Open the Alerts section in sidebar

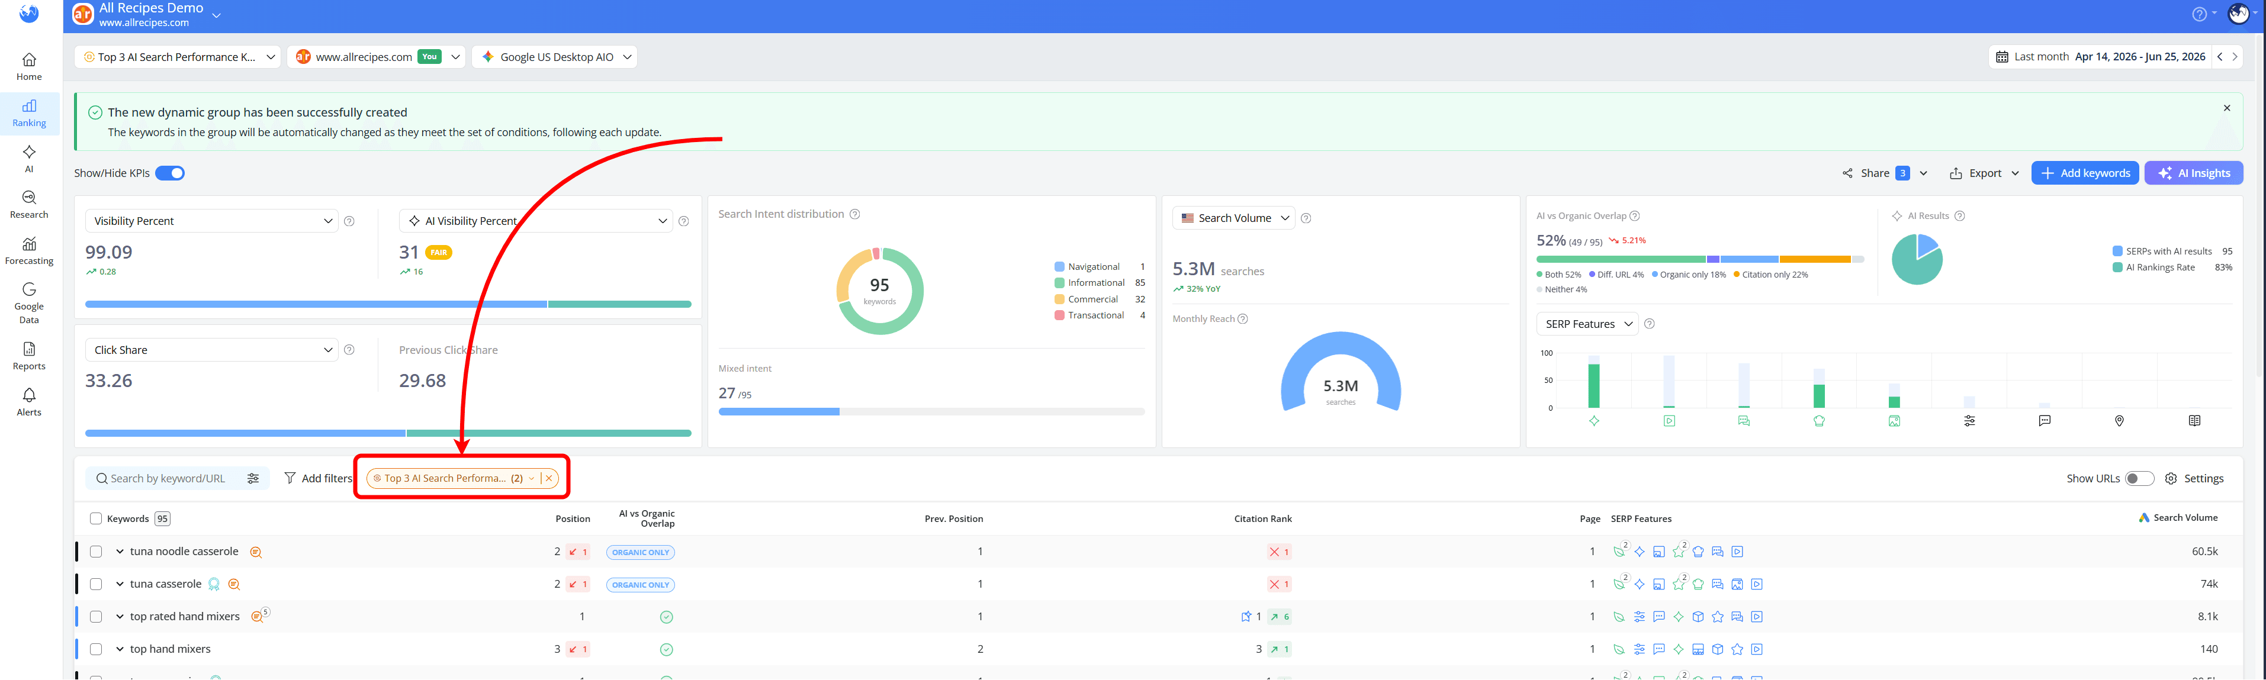coord(29,402)
